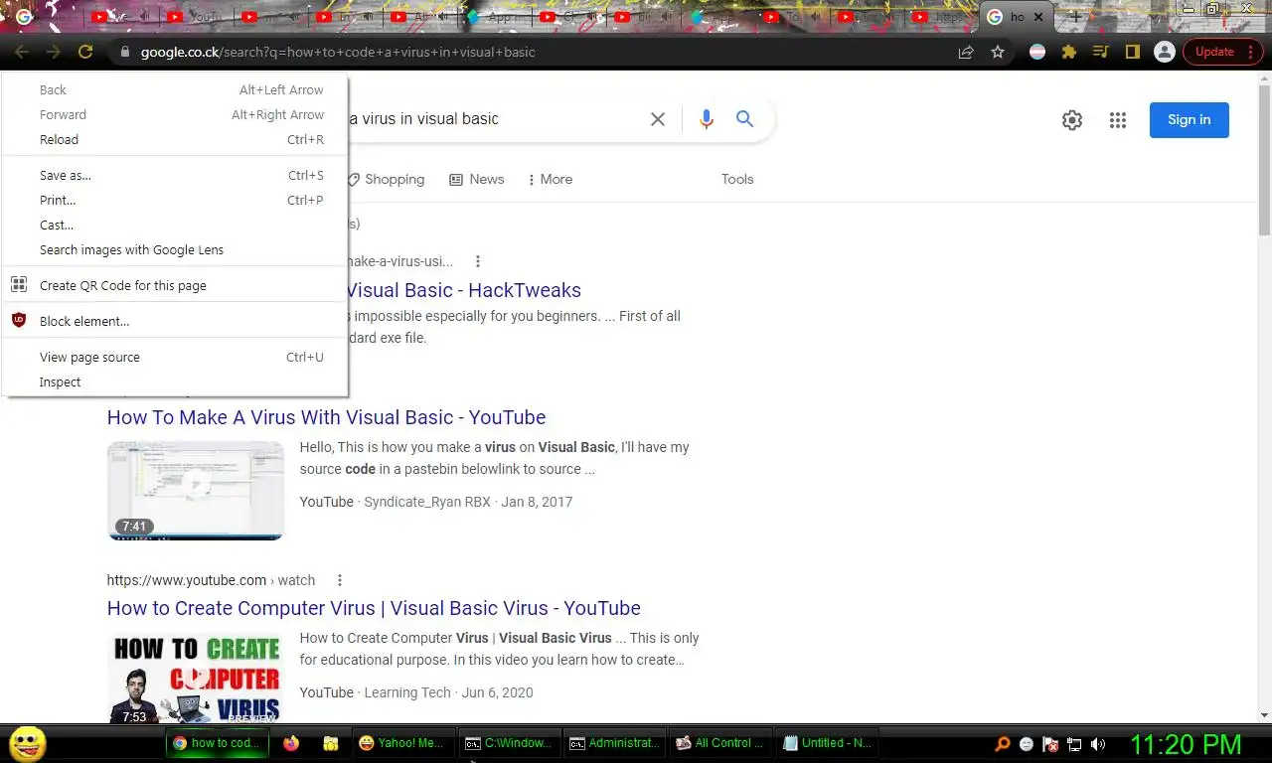The image size is (1272, 763).
Task: Open the folder icon on the taskbar
Action: [331, 742]
